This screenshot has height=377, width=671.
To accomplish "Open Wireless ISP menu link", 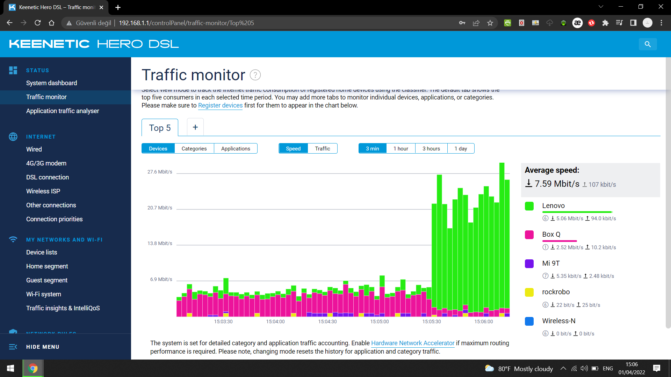I will (43, 191).
